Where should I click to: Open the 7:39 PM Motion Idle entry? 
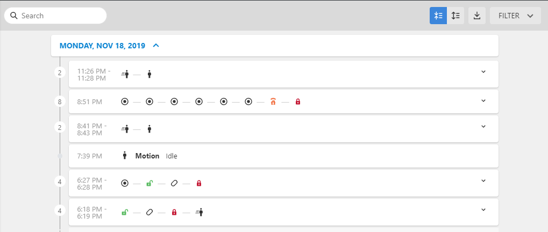(x=283, y=156)
